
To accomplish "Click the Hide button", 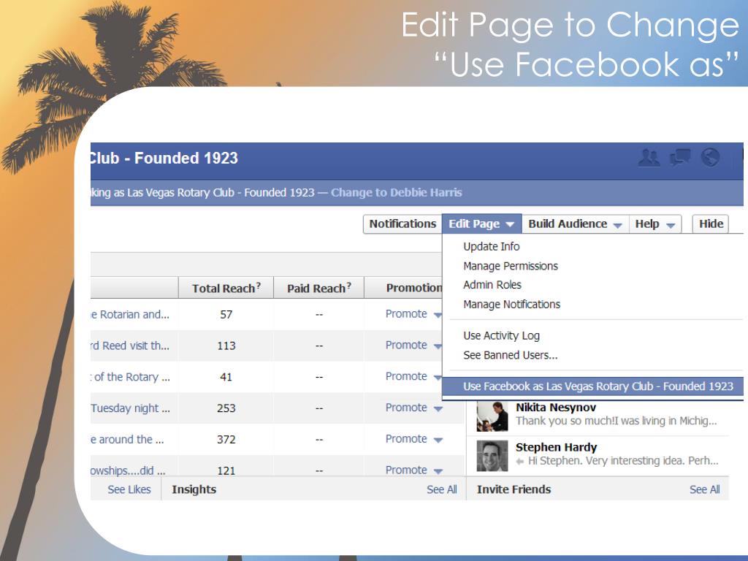I will click(x=711, y=224).
